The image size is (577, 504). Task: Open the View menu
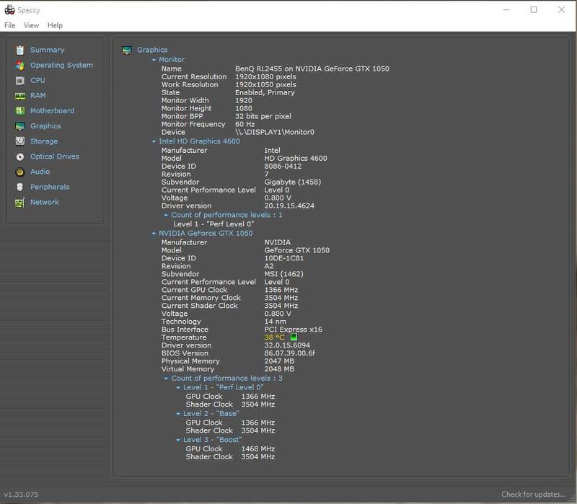[x=31, y=25]
